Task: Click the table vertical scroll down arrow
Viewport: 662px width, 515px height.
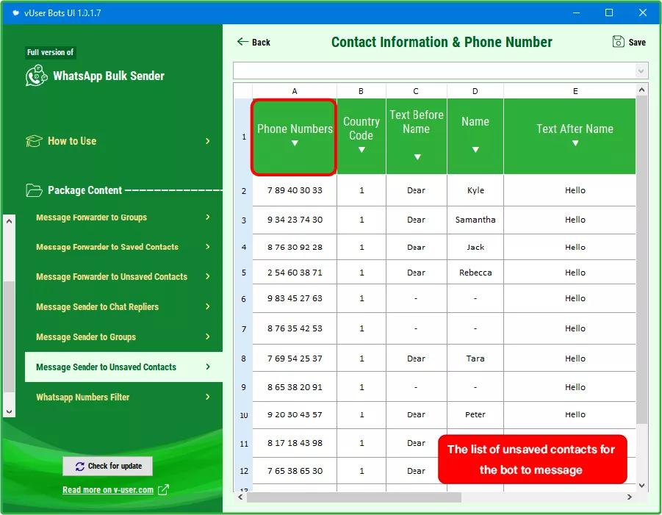Action: point(641,486)
